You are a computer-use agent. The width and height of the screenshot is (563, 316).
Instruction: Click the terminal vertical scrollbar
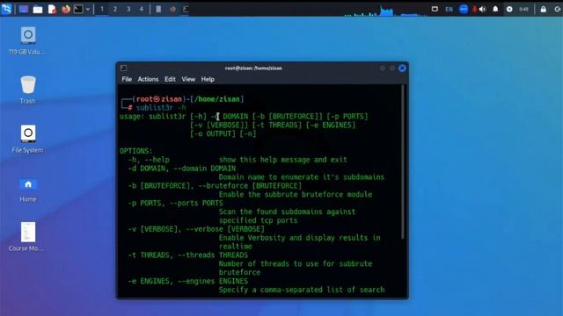tap(403, 162)
